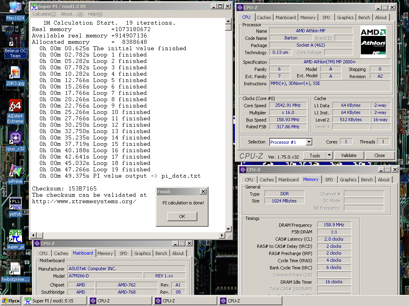Click the 1024 MBytes size value
Screen dimensions: 409x306
pos(284,201)
